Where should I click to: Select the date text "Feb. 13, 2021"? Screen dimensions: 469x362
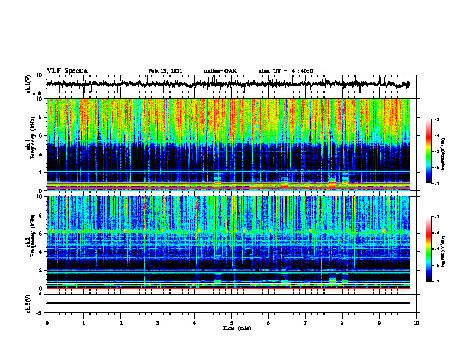[x=165, y=71]
